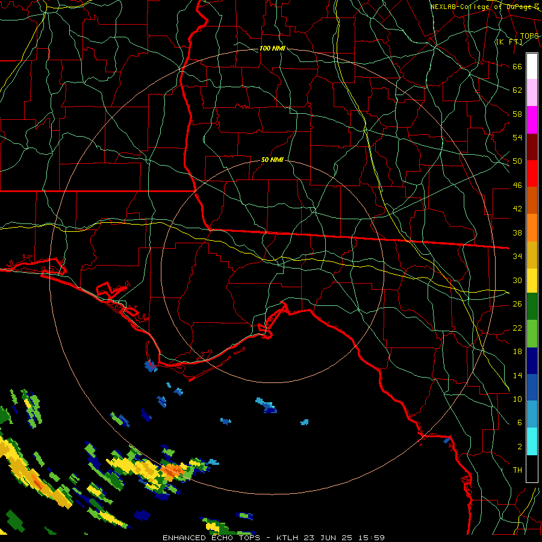Click the TH legend label
Screen dimensions: 542x542
click(517, 470)
